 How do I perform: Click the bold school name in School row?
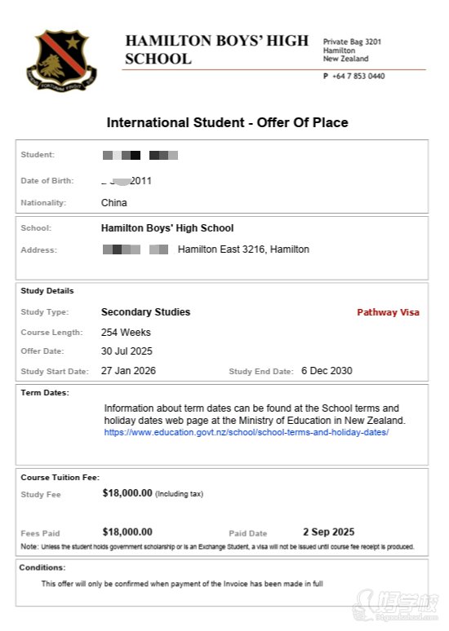click(x=167, y=228)
